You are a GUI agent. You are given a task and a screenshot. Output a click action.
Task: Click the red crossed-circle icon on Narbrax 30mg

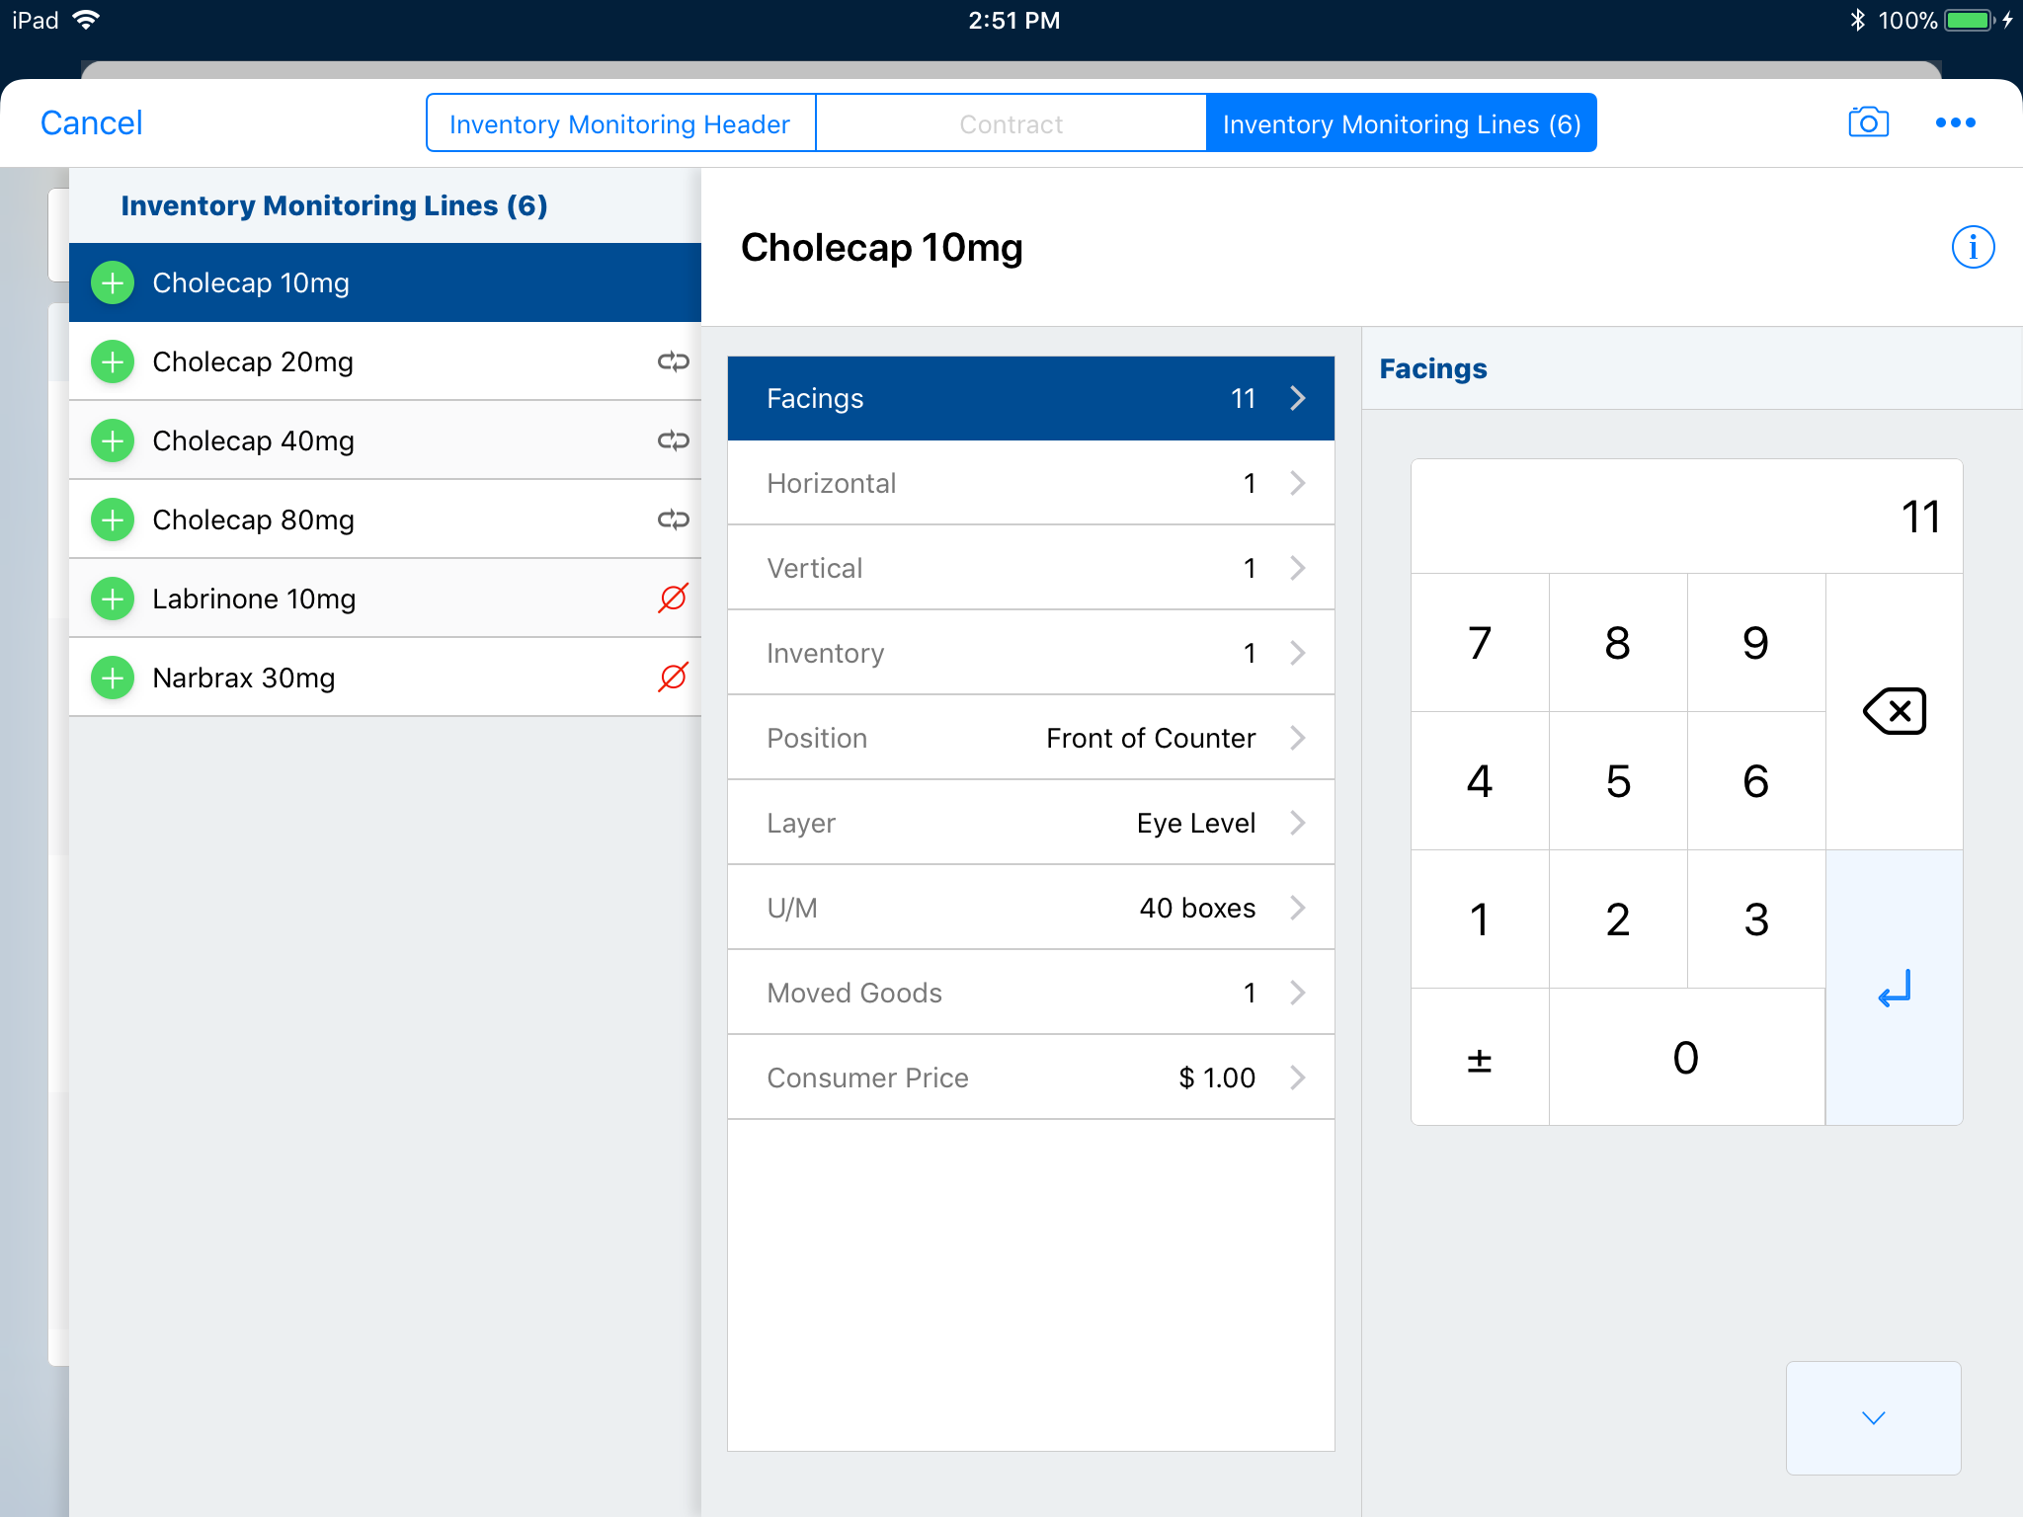click(673, 677)
